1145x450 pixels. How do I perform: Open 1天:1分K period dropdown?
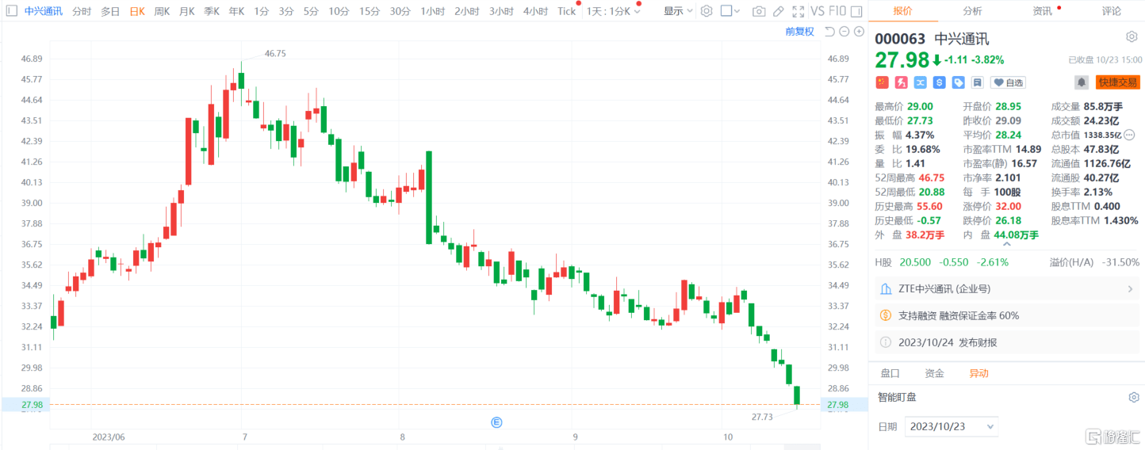pos(614,12)
